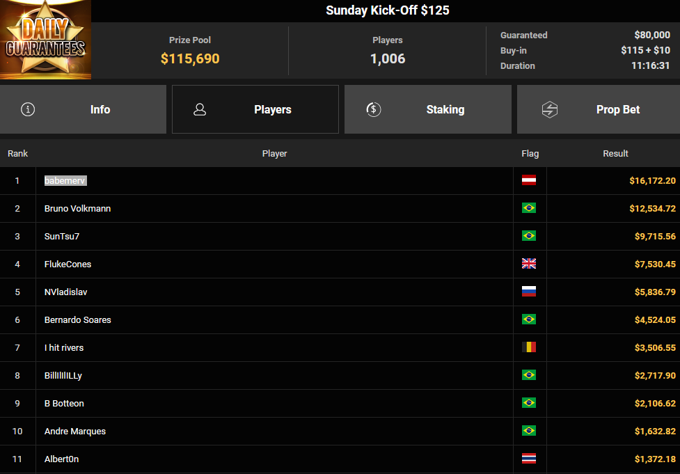
Task: Click the Daily Guarantees star logo
Action: pyautogui.click(x=45, y=40)
